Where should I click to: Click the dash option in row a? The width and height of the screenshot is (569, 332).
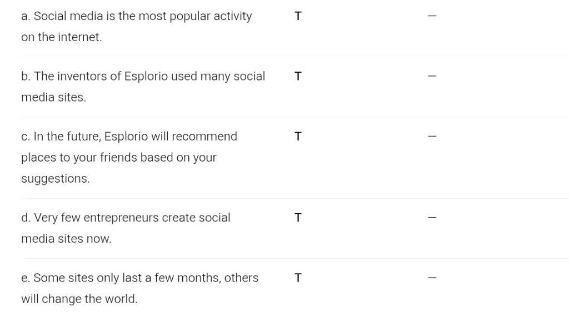point(432,16)
